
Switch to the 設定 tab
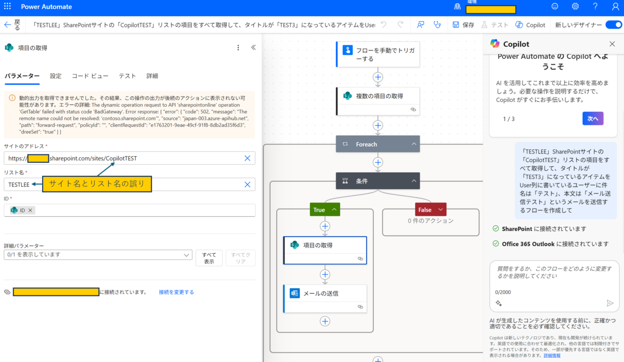click(x=56, y=76)
